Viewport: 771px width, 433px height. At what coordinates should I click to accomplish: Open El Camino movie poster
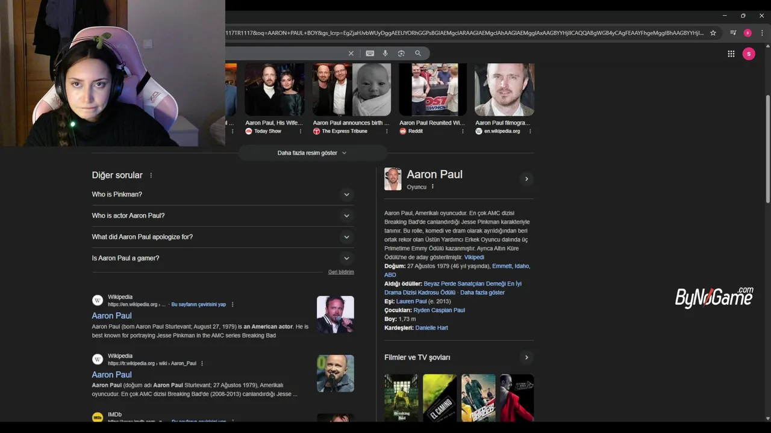coord(440,398)
